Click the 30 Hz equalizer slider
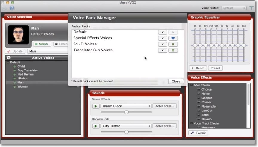 [195, 45]
